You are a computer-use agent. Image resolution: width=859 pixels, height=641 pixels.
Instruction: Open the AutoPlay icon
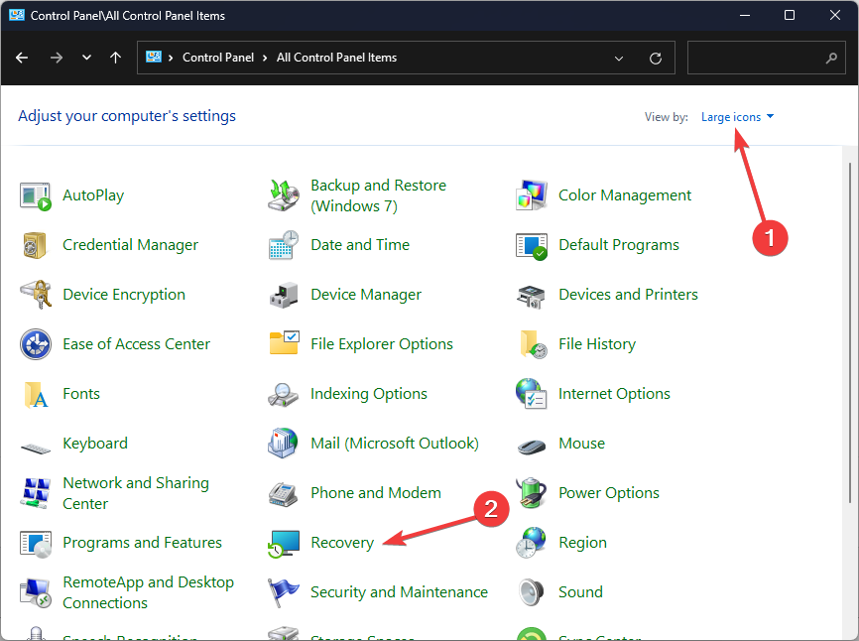tap(36, 195)
